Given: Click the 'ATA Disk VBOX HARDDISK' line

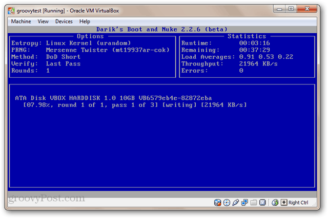Looking at the screenshot, I should click(113, 98).
